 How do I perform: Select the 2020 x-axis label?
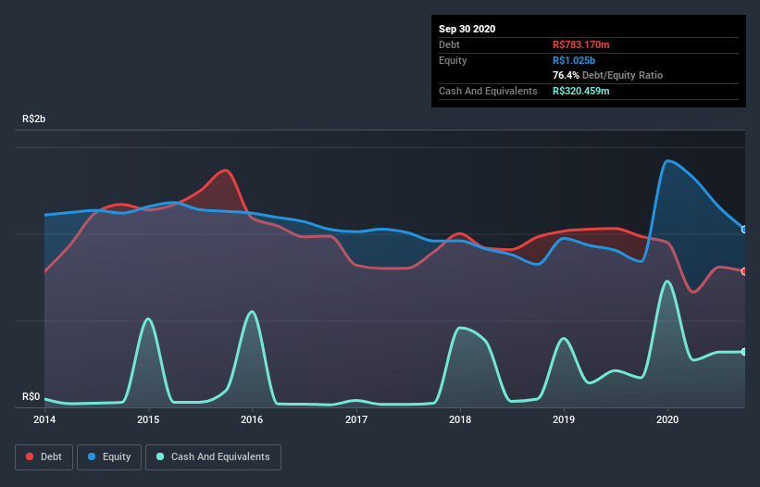pos(667,419)
